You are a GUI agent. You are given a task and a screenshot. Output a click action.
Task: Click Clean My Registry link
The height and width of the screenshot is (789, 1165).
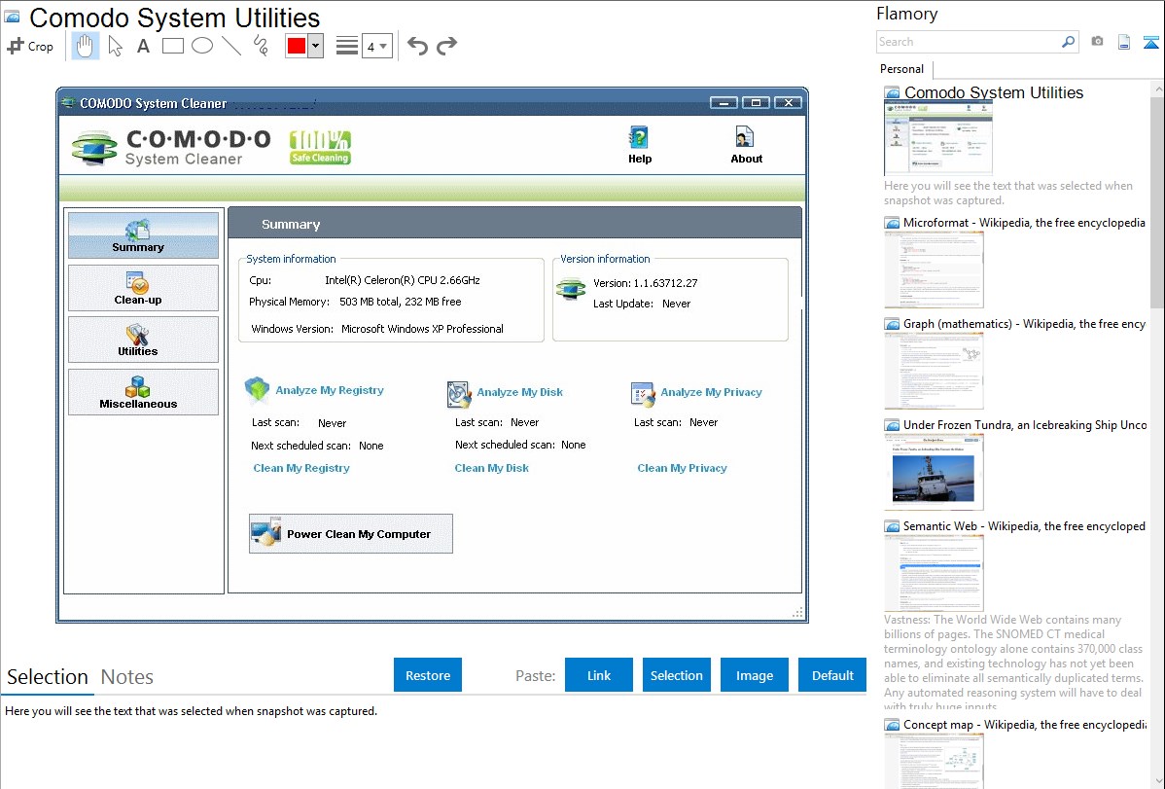pos(300,468)
